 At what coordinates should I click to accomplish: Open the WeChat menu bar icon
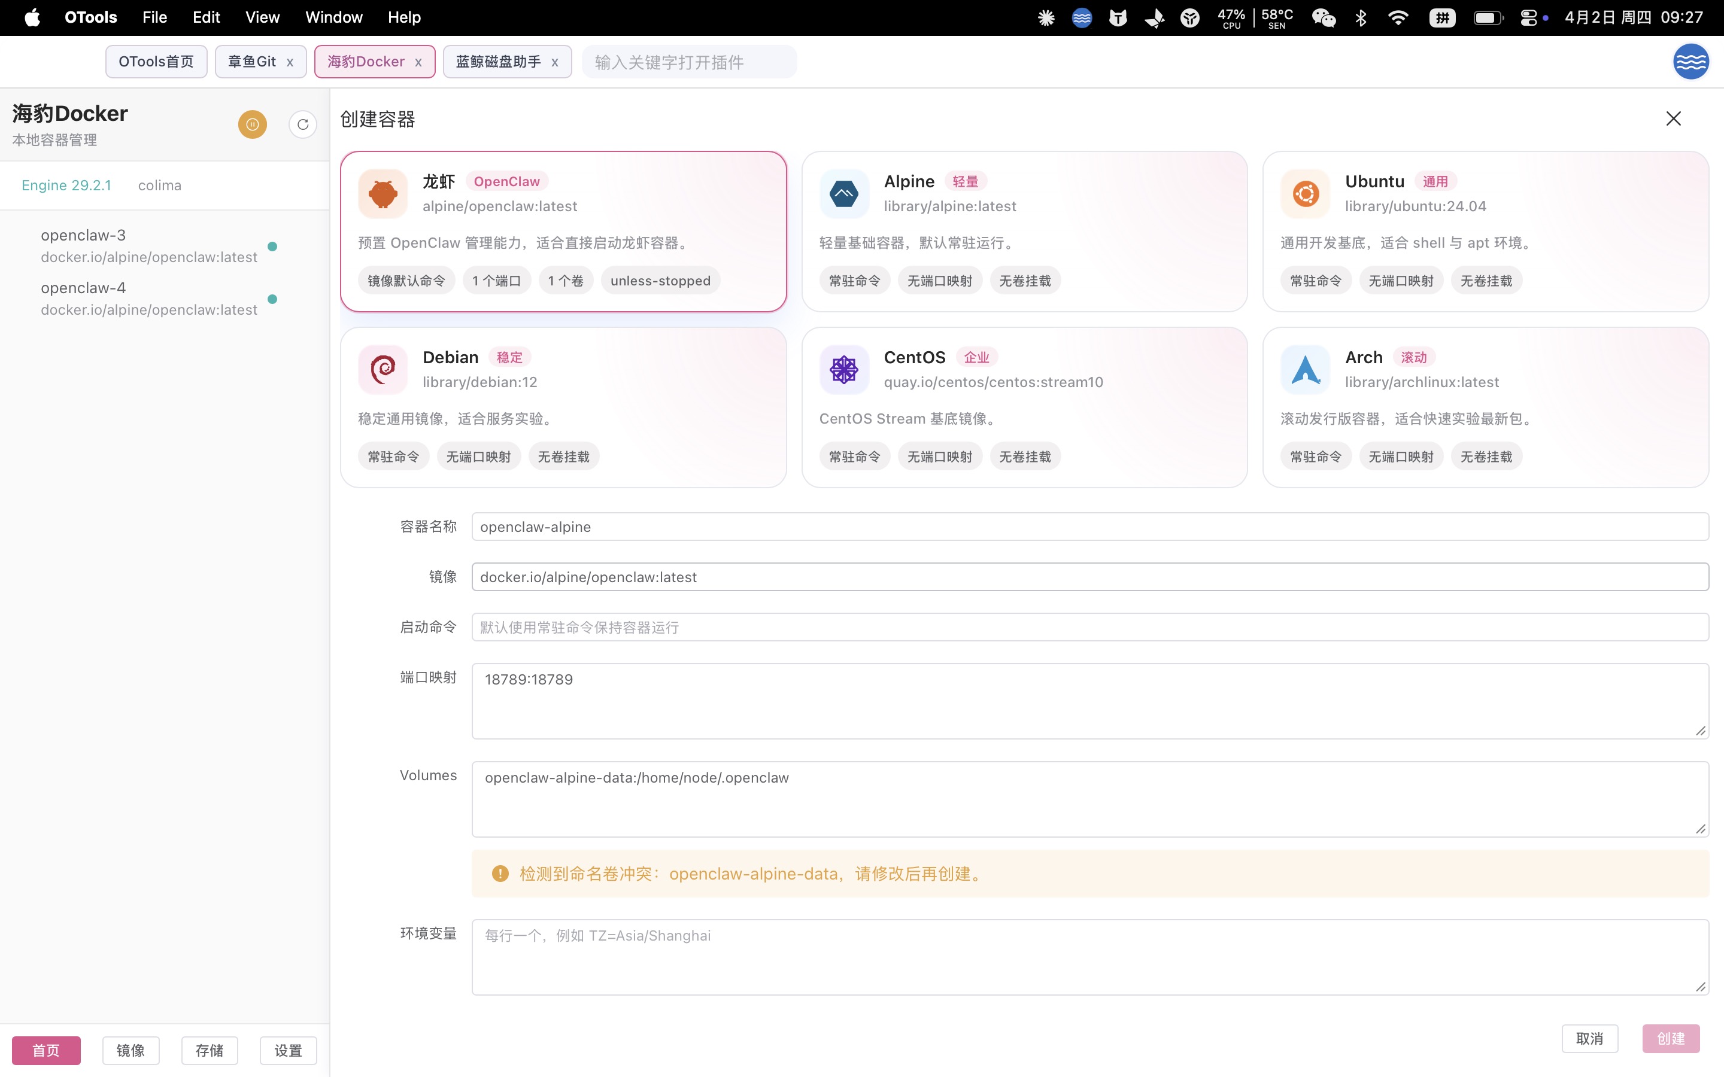coord(1323,17)
